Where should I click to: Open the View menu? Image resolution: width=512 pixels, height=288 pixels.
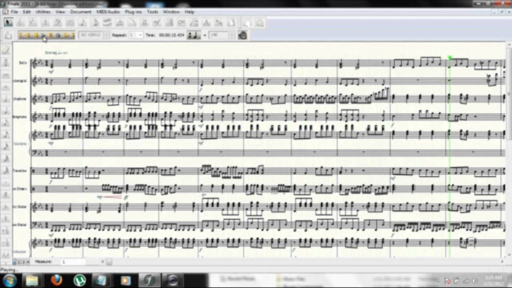click(60, 12)
